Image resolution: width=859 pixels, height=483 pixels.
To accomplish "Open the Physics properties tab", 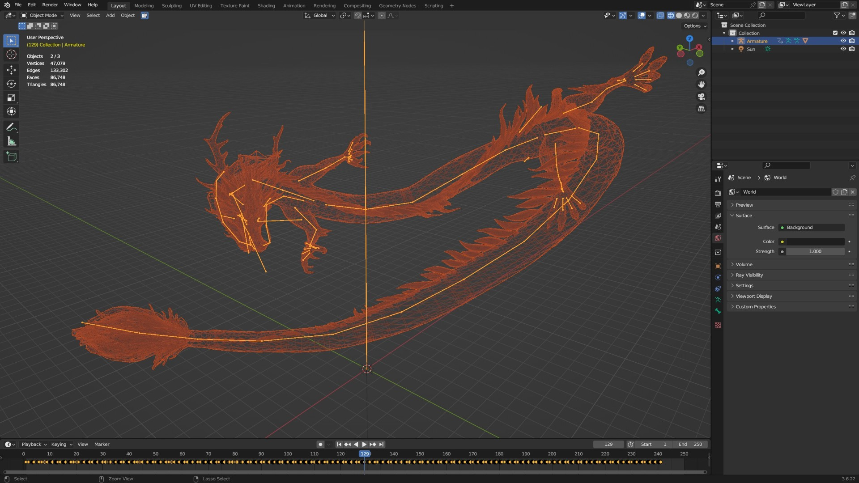I will click(718, 277).
